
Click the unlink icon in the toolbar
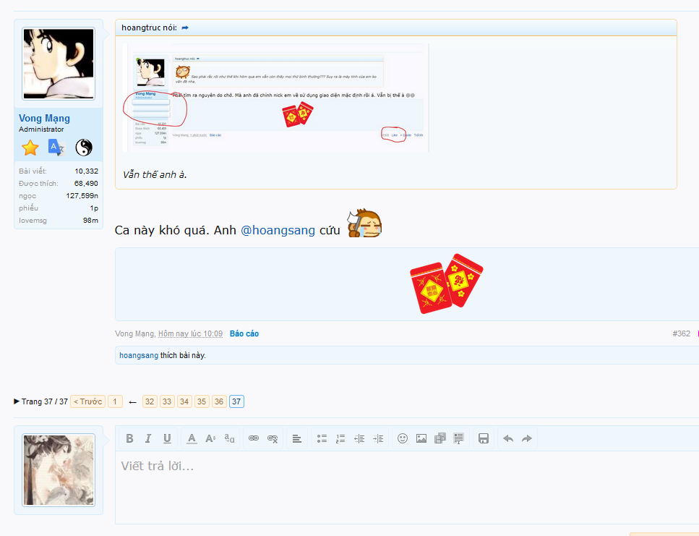273,438
